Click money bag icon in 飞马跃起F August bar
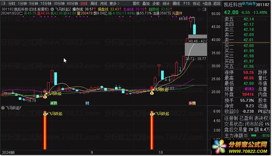Viewport: 272px width, 156px height. point(45,114)
